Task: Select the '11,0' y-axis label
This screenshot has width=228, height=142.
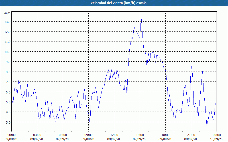Action: [8, 42]
